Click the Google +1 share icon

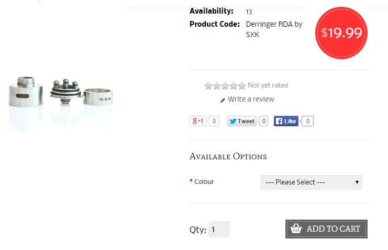198,121
